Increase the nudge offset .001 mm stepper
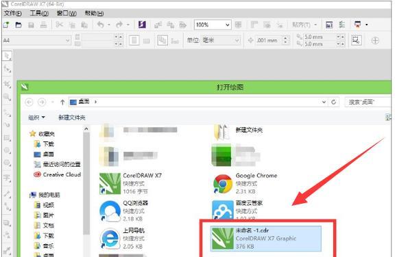Image resolution: width=395 pixels, height=257 pixels. point(285,38)
